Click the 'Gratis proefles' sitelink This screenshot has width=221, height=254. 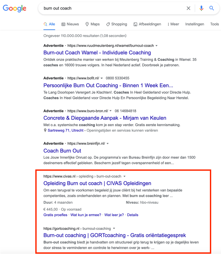(55, 215)
